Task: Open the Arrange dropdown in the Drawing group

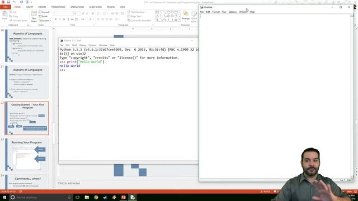Action: point(186,16)
